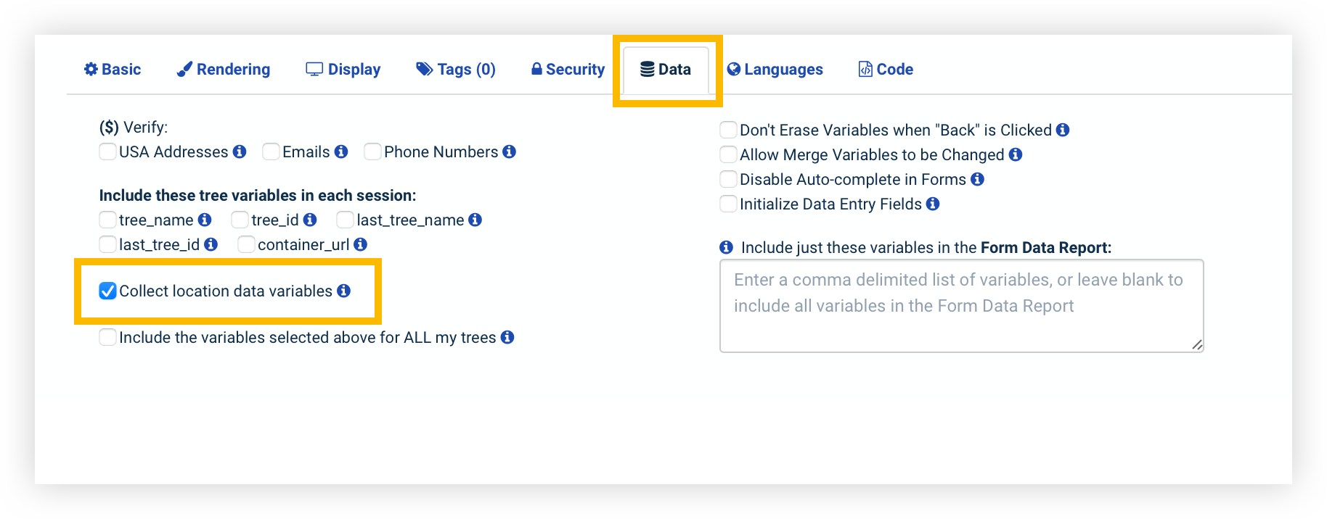Click info icon beside Initialize Data Entry Fields

click(933, 204)
